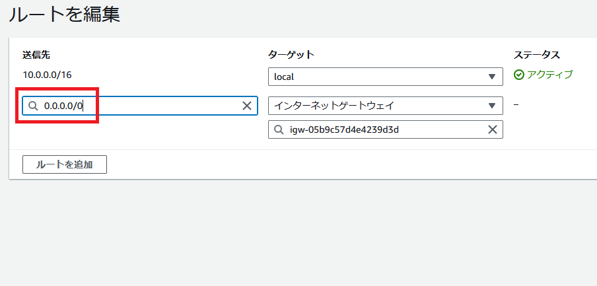Click the ステータス column header

click(537, 55)
